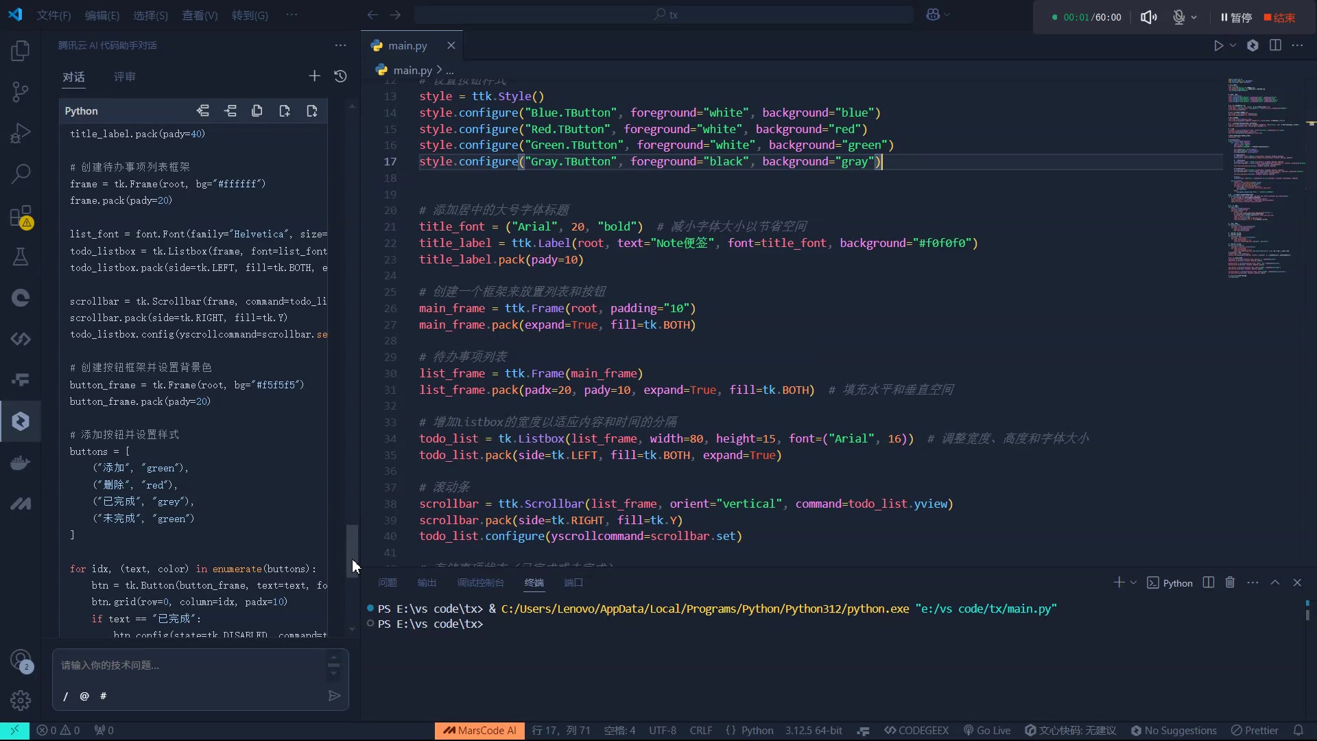Click the 结束 recording button

(1279, 17)
